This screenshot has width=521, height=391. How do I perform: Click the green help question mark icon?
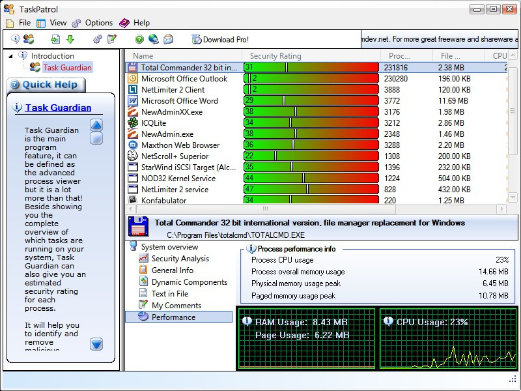[139, 39]
